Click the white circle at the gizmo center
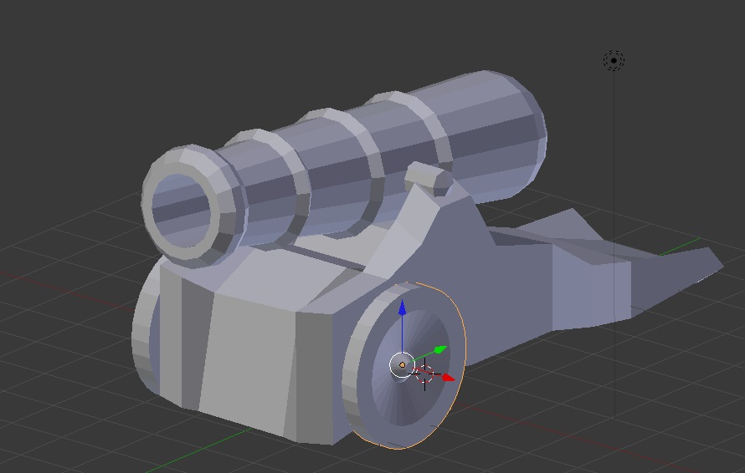The width and height of the screenshot is (745, 473). coord(403,365)
